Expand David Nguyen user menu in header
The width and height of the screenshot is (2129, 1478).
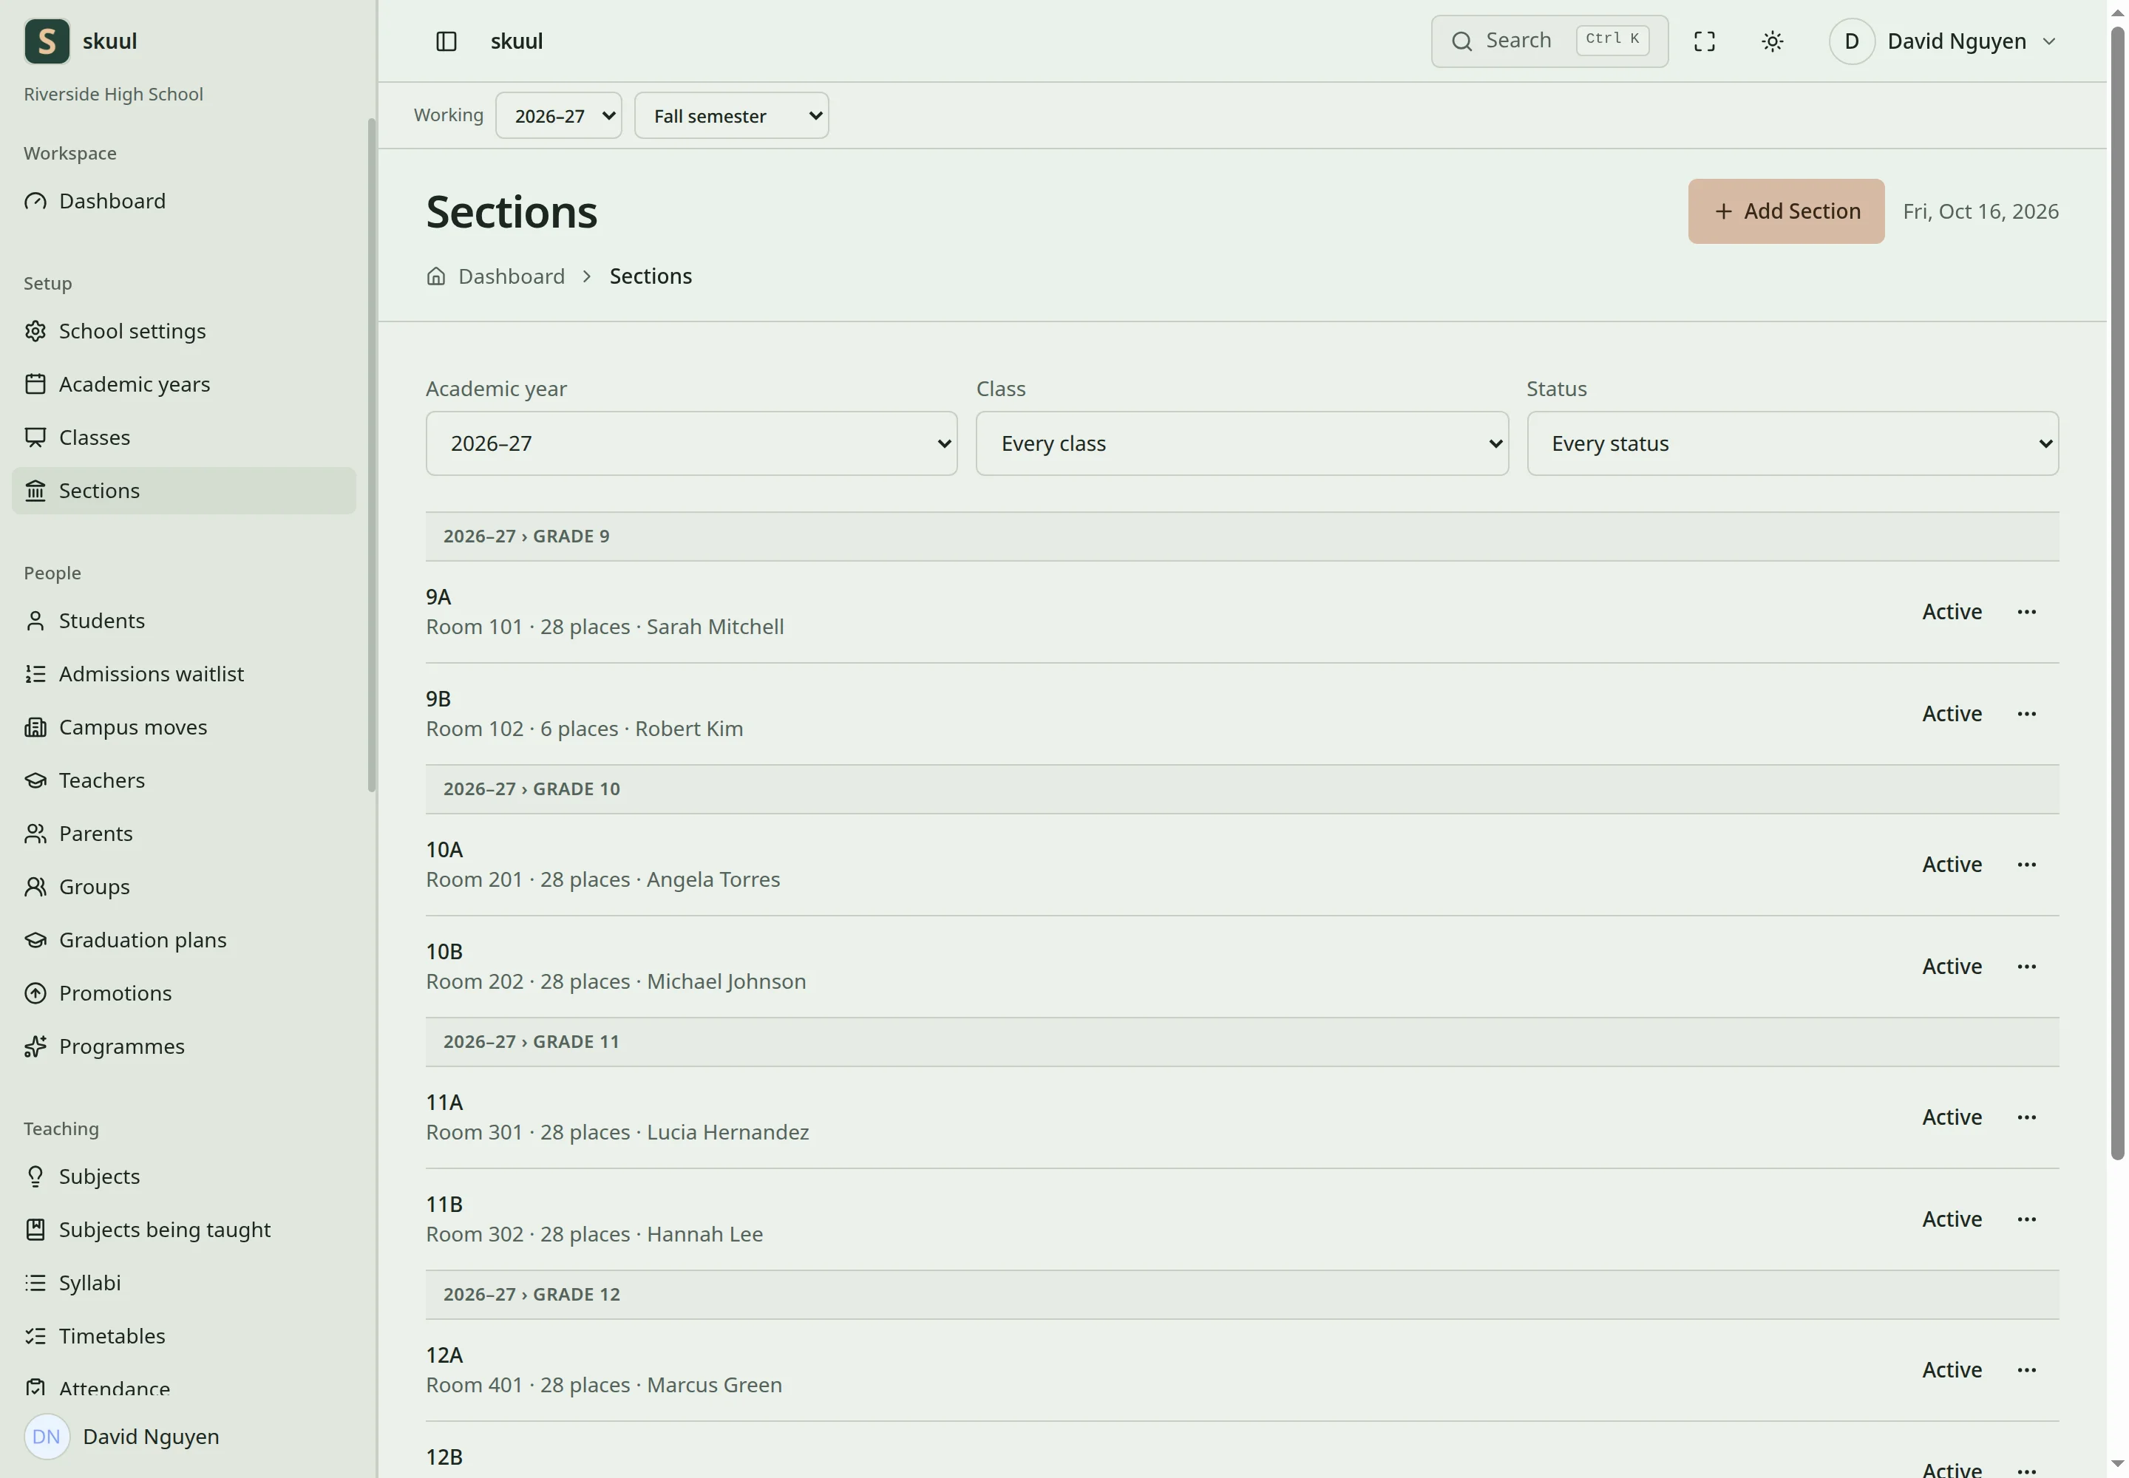(x=1945, y=41)
